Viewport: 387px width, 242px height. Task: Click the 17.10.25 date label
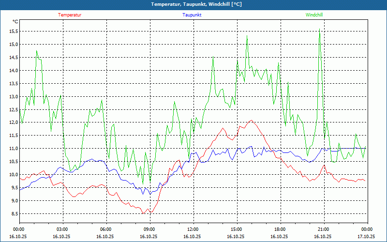[366, 236]
